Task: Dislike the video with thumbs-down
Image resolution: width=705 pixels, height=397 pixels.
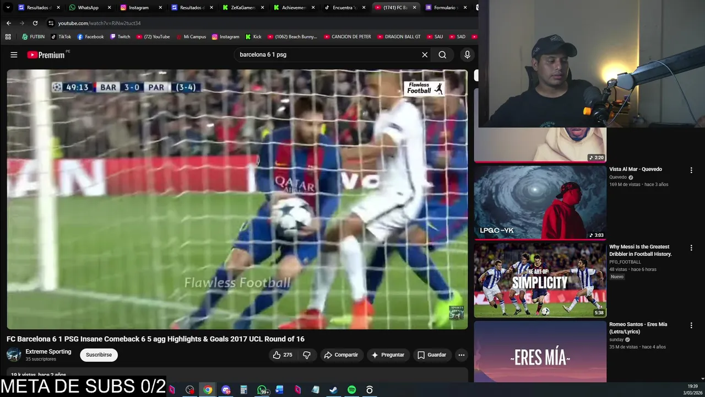Action: point(307,355)
